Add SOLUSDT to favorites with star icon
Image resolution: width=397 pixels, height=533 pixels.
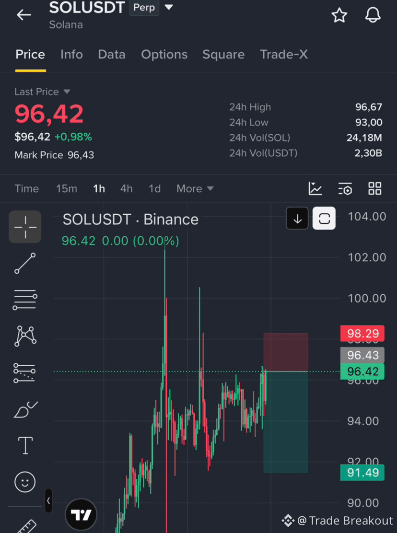coord(339,15)
